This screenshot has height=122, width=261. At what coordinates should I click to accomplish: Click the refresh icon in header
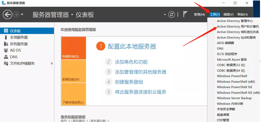(x=172, y=15)
